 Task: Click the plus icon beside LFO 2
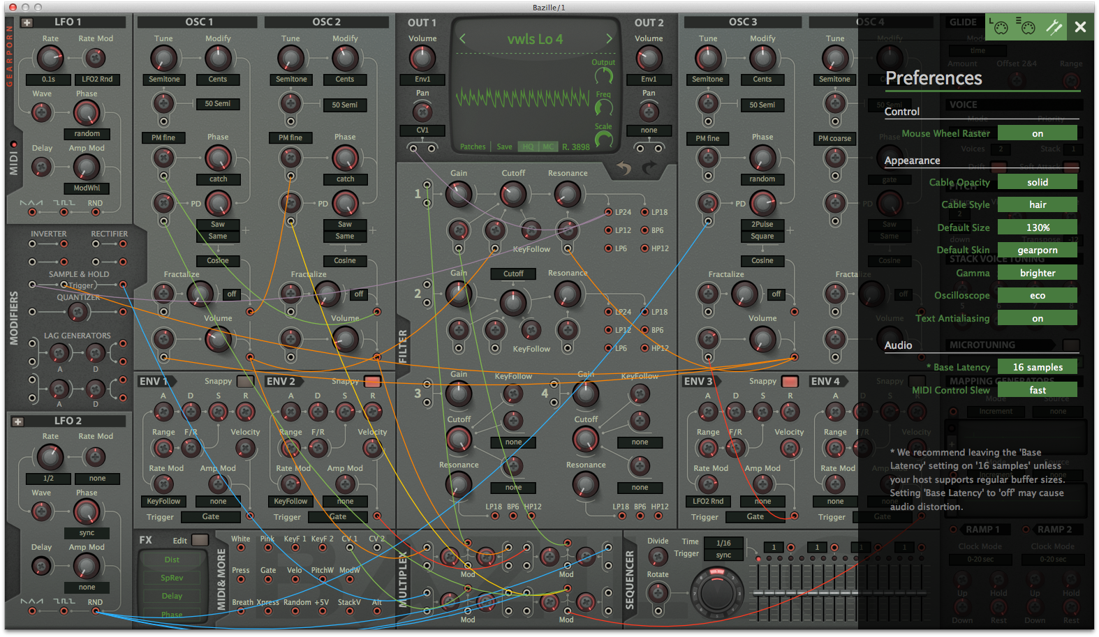[18, 421]
